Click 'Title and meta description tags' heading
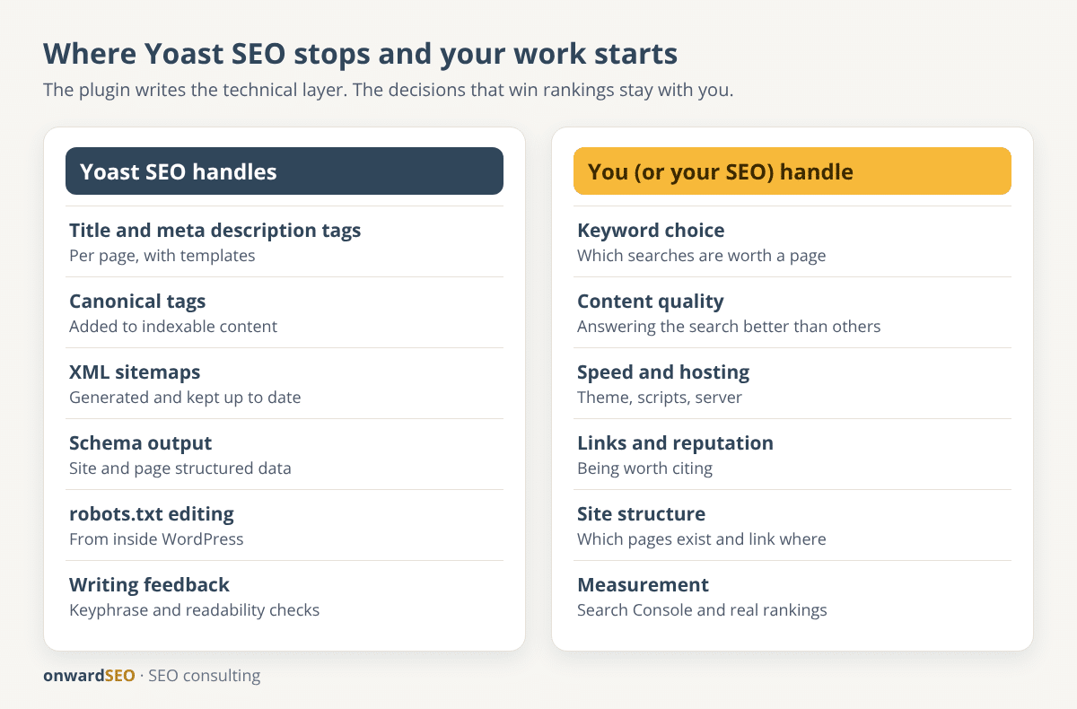This screenshot has width=1077, height=709. coord(215,231)
